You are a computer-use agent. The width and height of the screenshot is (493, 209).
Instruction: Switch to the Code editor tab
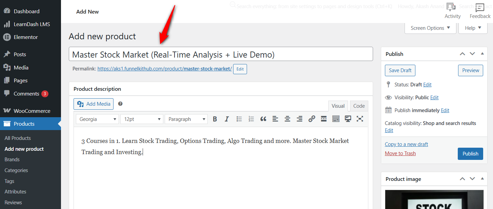coord(359,106)
